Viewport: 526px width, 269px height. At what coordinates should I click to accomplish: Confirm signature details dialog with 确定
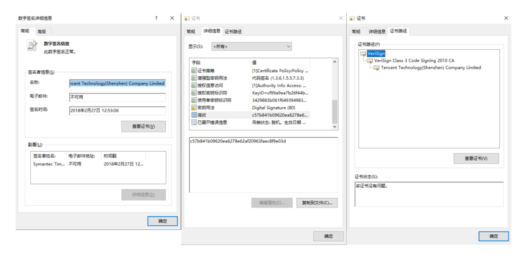point(163,221)
